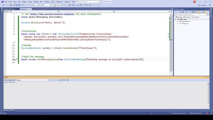Click the Save All toolbar icon
This screenshot has height=120, width=213.
[19, 5]
